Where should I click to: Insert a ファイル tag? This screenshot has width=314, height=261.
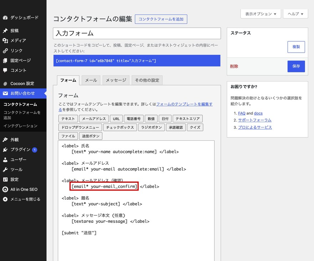68,136
